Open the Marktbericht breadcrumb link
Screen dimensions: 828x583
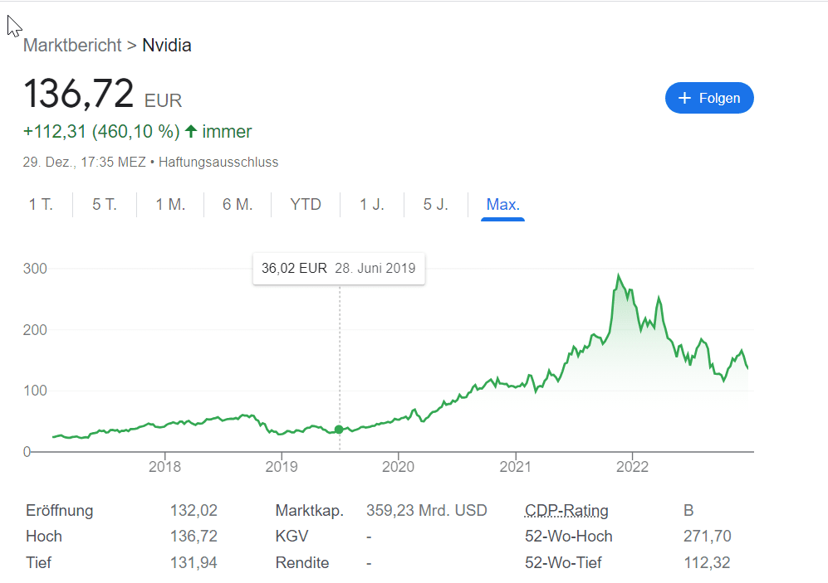[x=72, y=46]
